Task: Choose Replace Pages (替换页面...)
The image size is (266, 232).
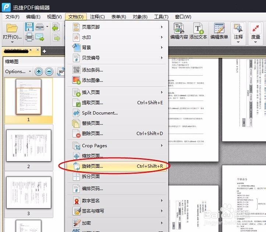Action: (x=117, y=123)
